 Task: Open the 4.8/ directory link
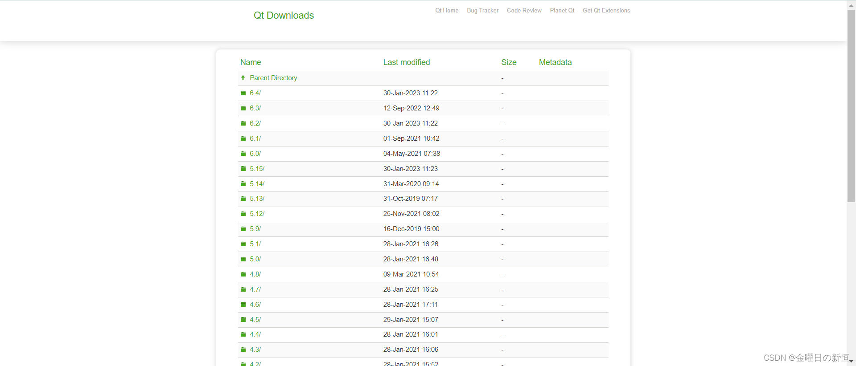coord(255,274)
